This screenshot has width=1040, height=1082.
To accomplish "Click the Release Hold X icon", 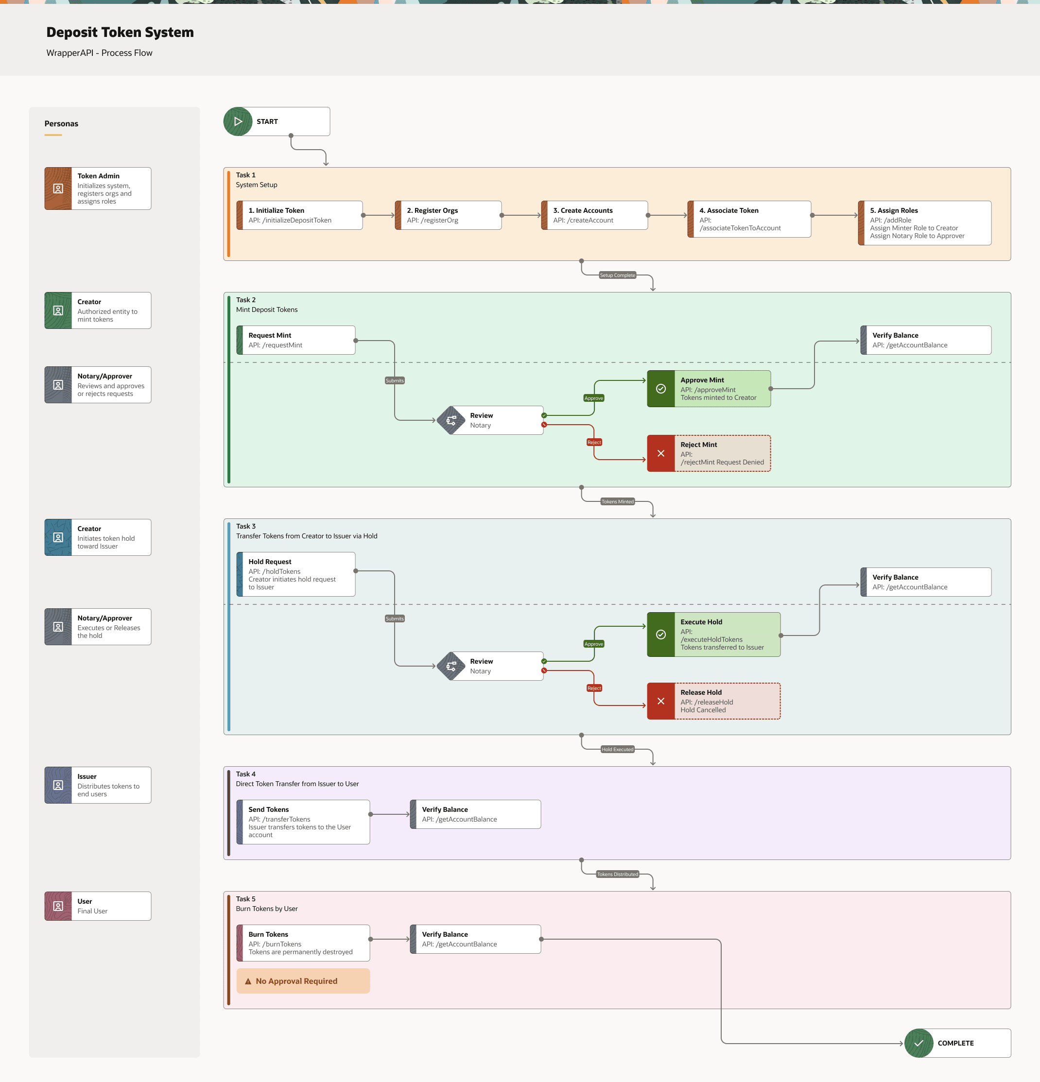I will click(x=661, y=701).
